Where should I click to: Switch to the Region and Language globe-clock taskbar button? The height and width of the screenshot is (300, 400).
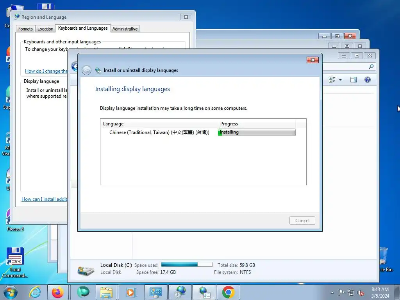coord(180,292)
